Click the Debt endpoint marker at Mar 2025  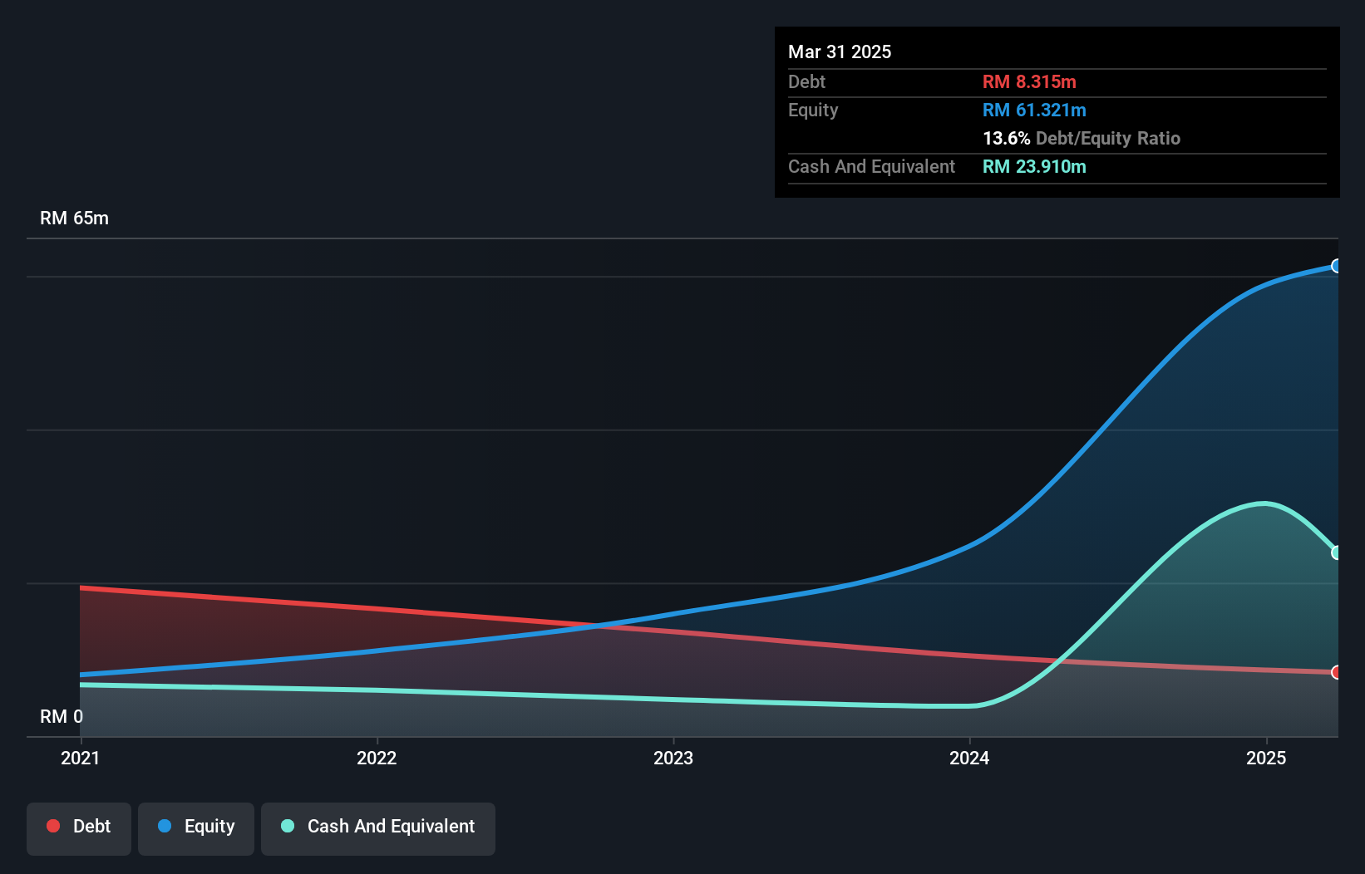(1336, 672)
